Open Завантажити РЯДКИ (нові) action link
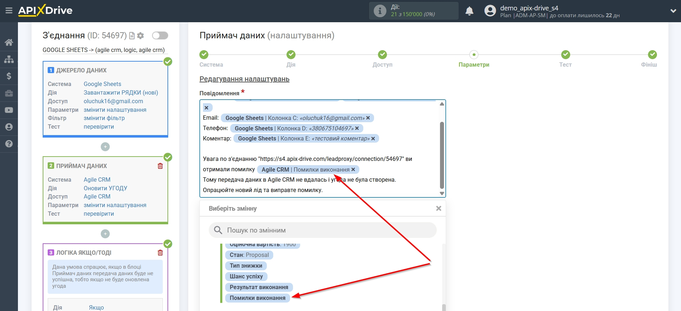This screenshot has width=681, height=311. [121, 92]
